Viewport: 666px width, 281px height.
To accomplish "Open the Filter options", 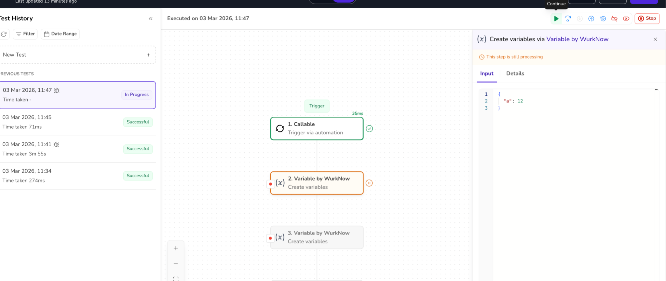I will click(25, 34).
